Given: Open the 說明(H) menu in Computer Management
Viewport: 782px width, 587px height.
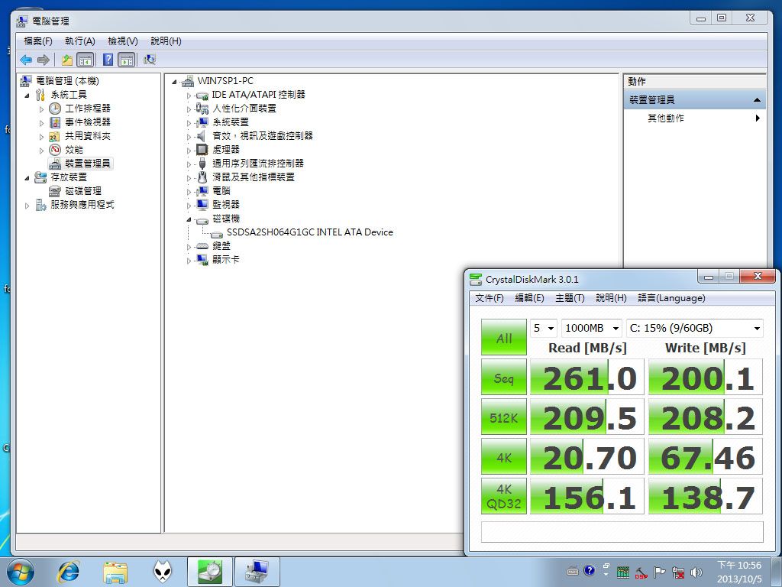Looking at the screenshot, I should coord(166,41).
